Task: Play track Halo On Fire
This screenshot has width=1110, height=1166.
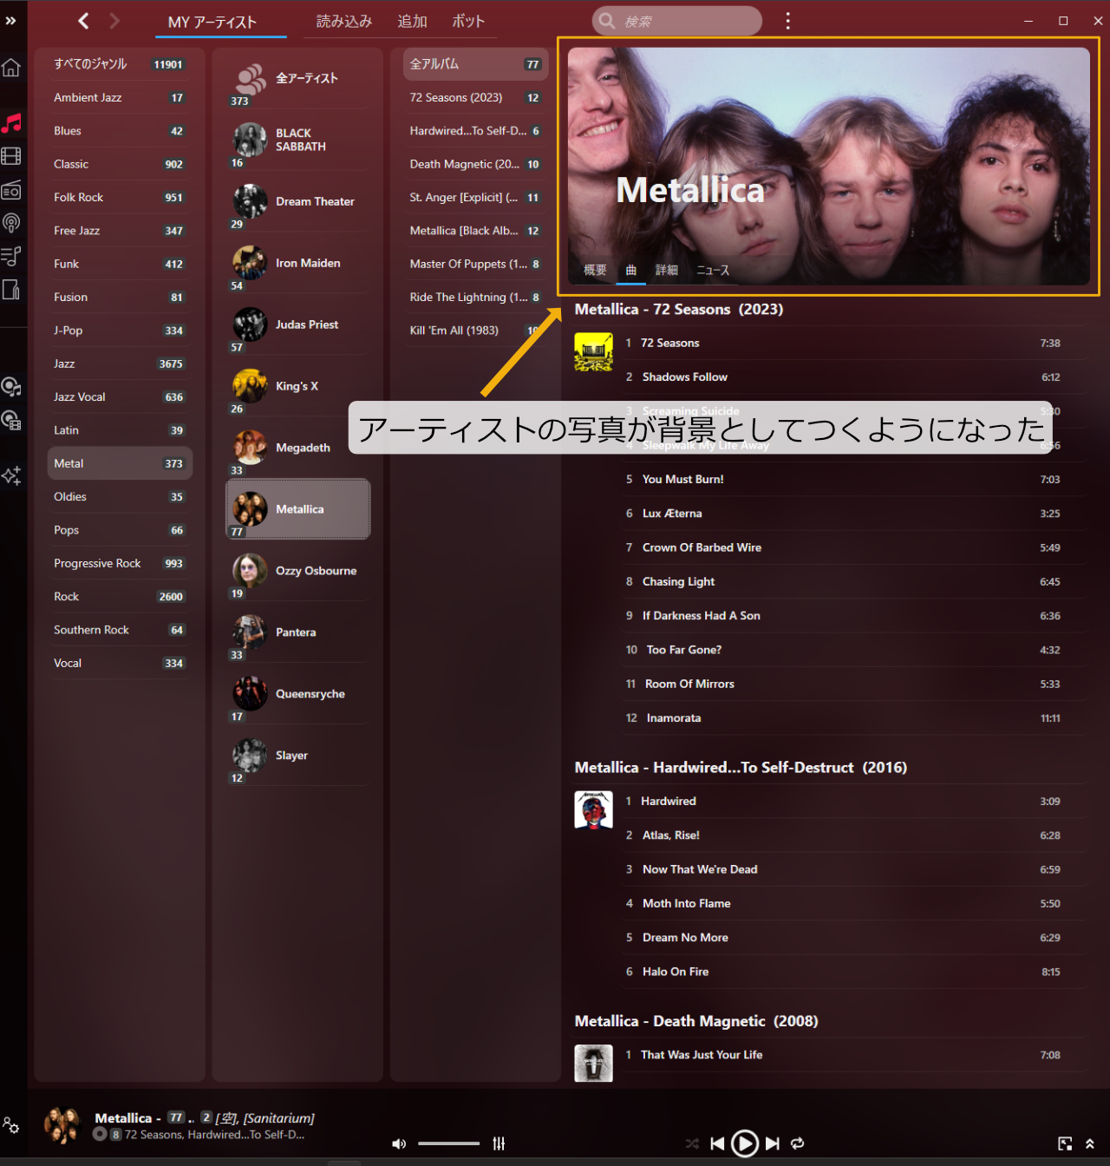Action: point(854,973)
